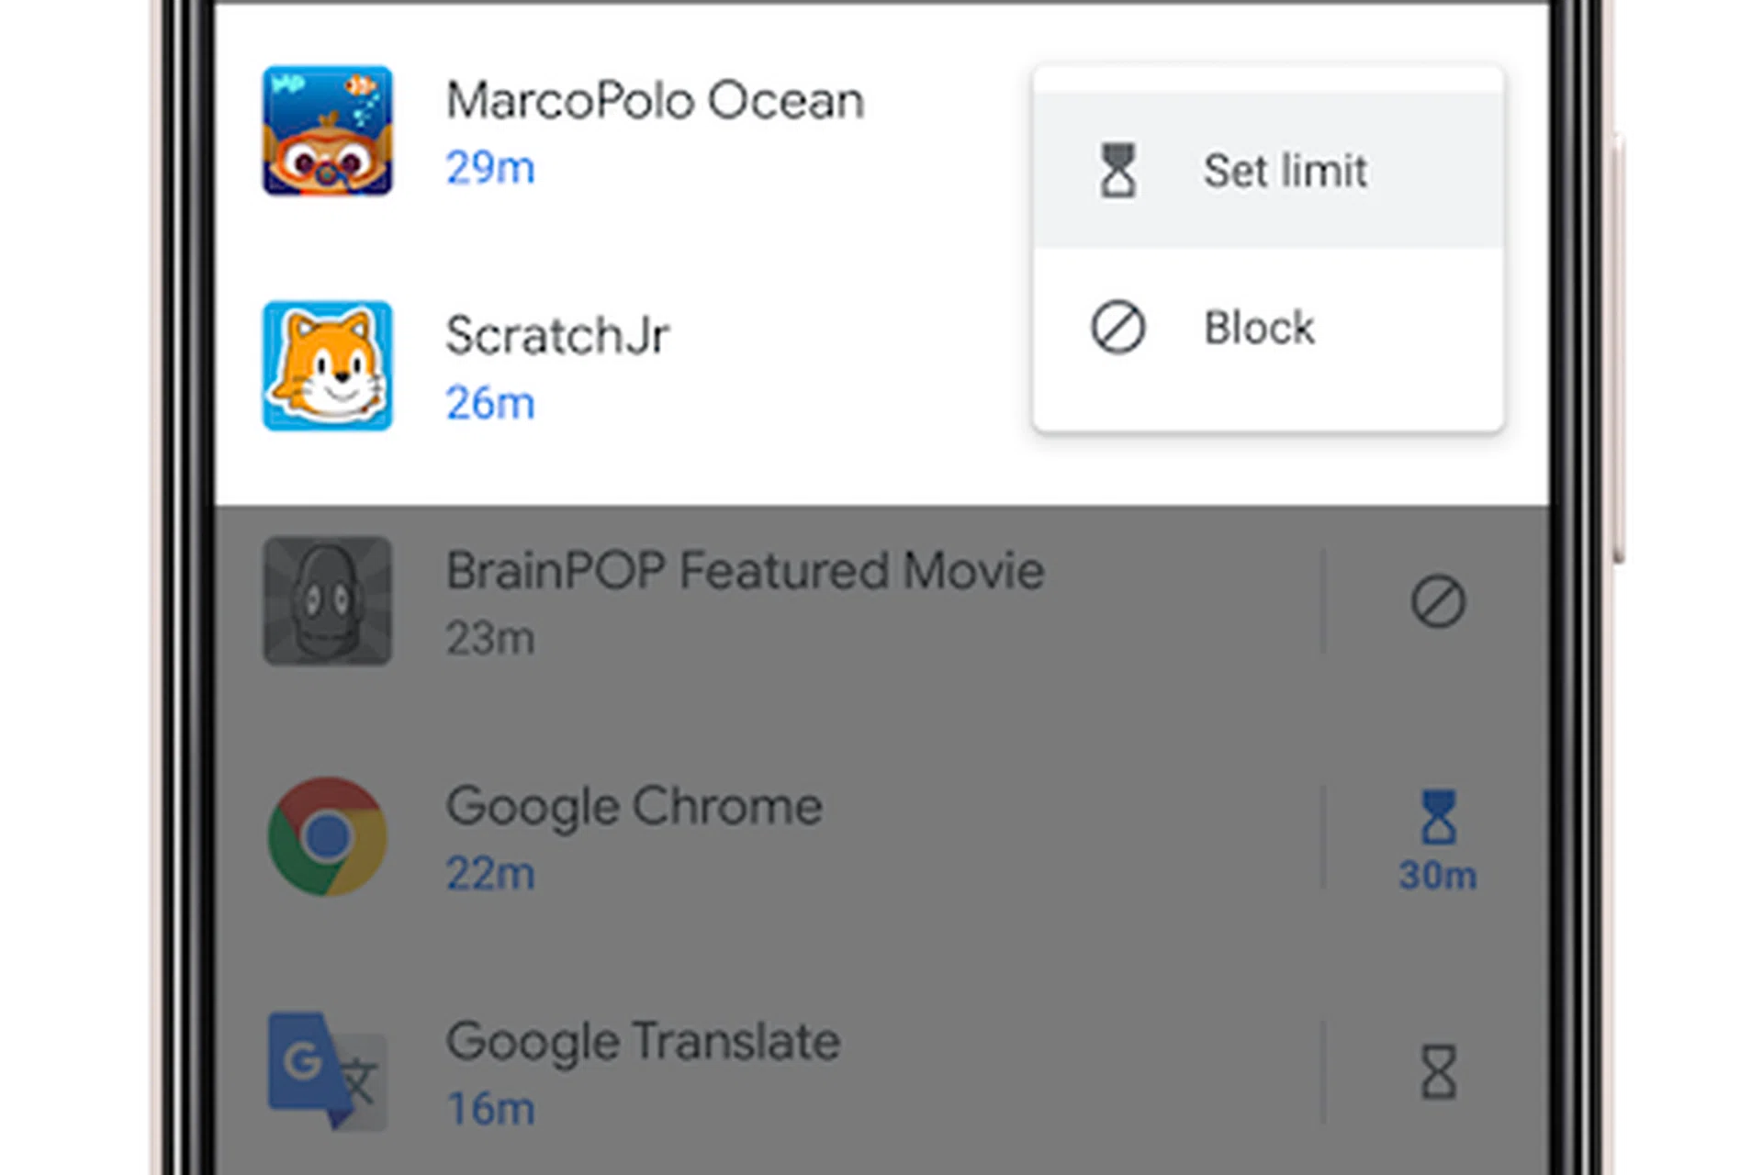Choose Block from the popup menu
The width and height of the screenshot is (1763, 1175).
point(1259,328)
